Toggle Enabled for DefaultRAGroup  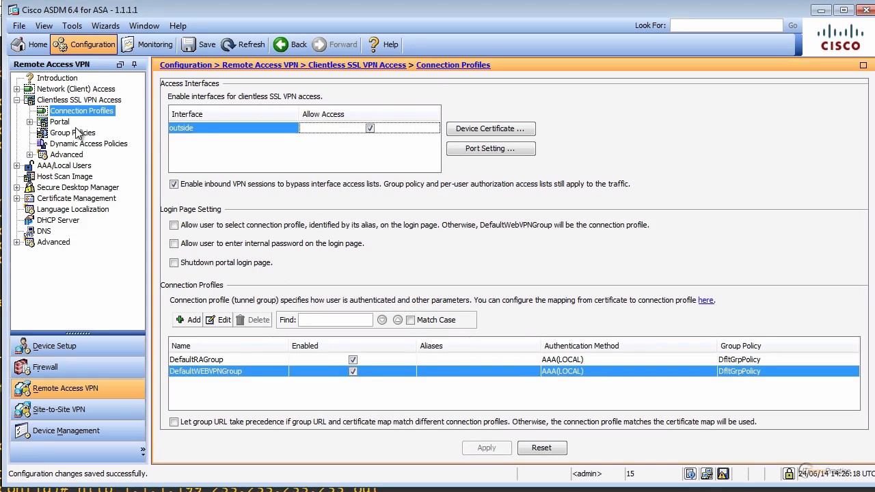point(353,359)
